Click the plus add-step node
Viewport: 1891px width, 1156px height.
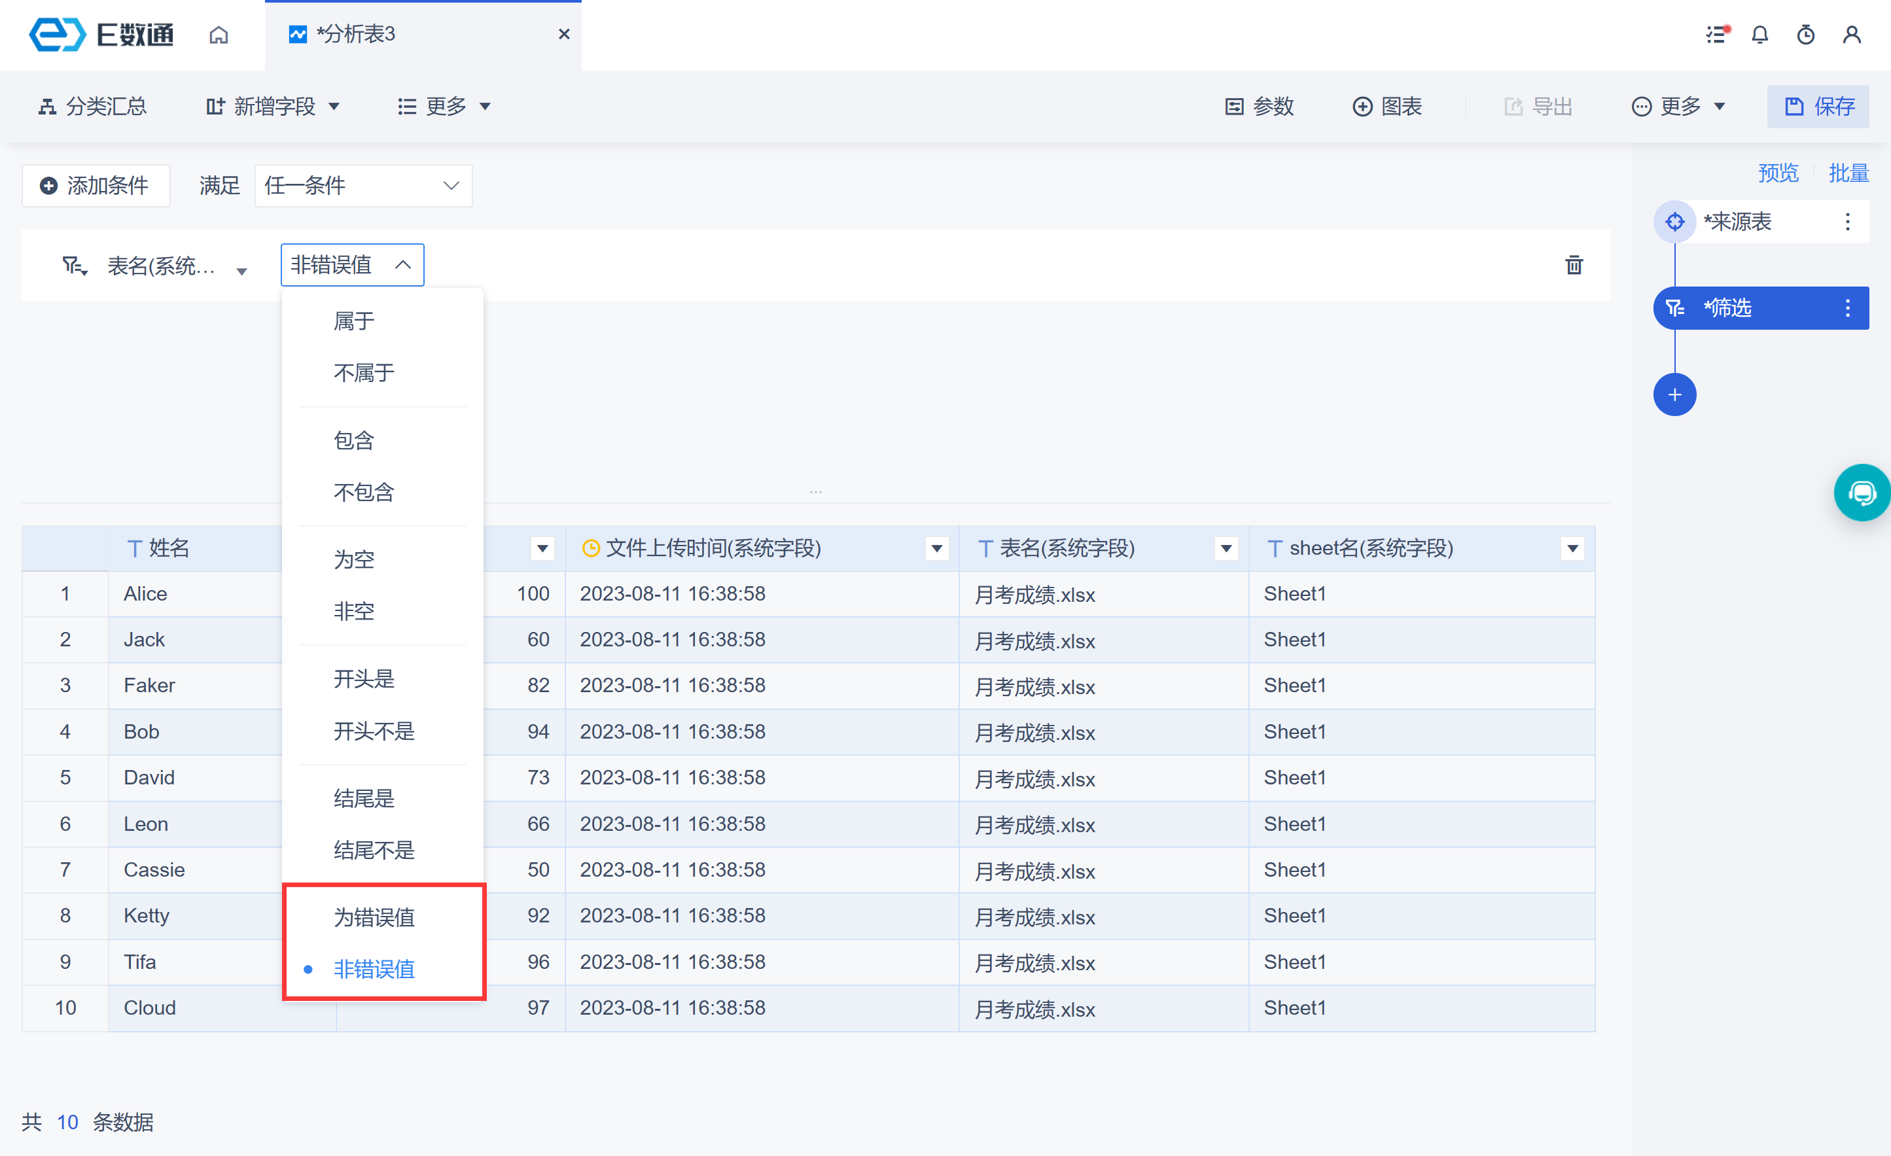(x=1674, y=395)
